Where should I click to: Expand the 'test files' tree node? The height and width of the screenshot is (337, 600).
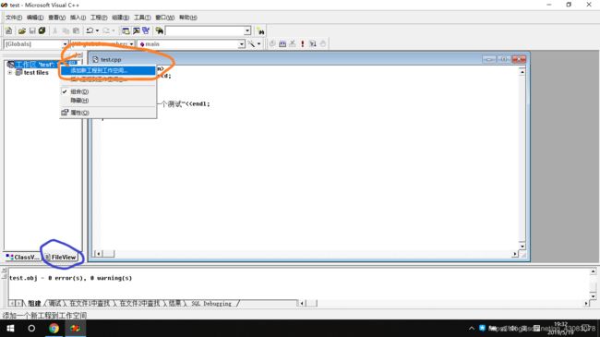(x=10, y=72)
